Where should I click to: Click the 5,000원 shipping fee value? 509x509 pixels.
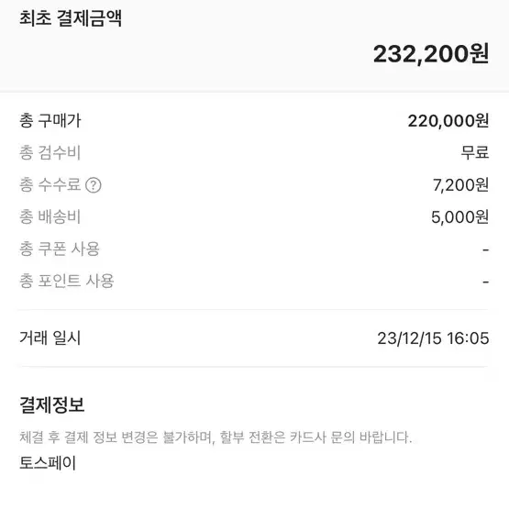pos(460,216)
